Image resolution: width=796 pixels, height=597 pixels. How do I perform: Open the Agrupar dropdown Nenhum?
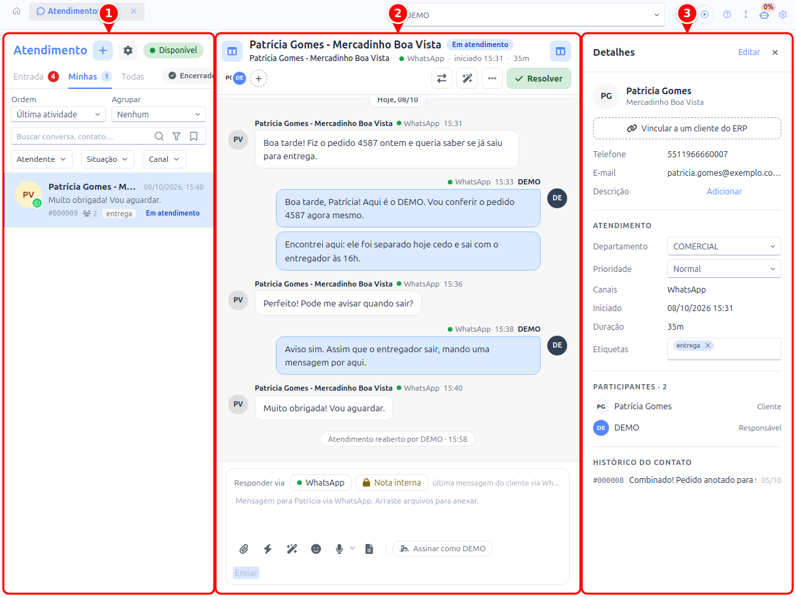(x=159, y=114)
